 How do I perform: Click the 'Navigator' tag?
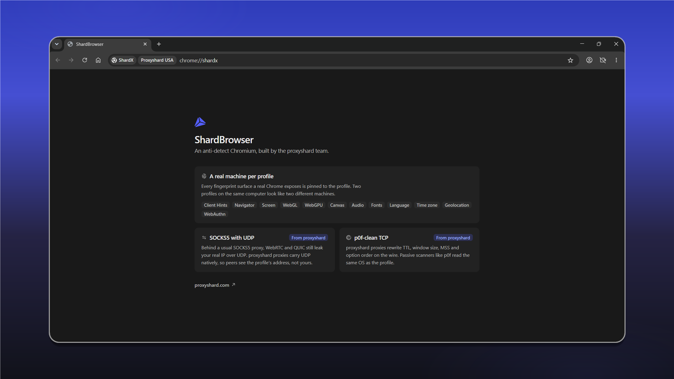pos(244,205)
